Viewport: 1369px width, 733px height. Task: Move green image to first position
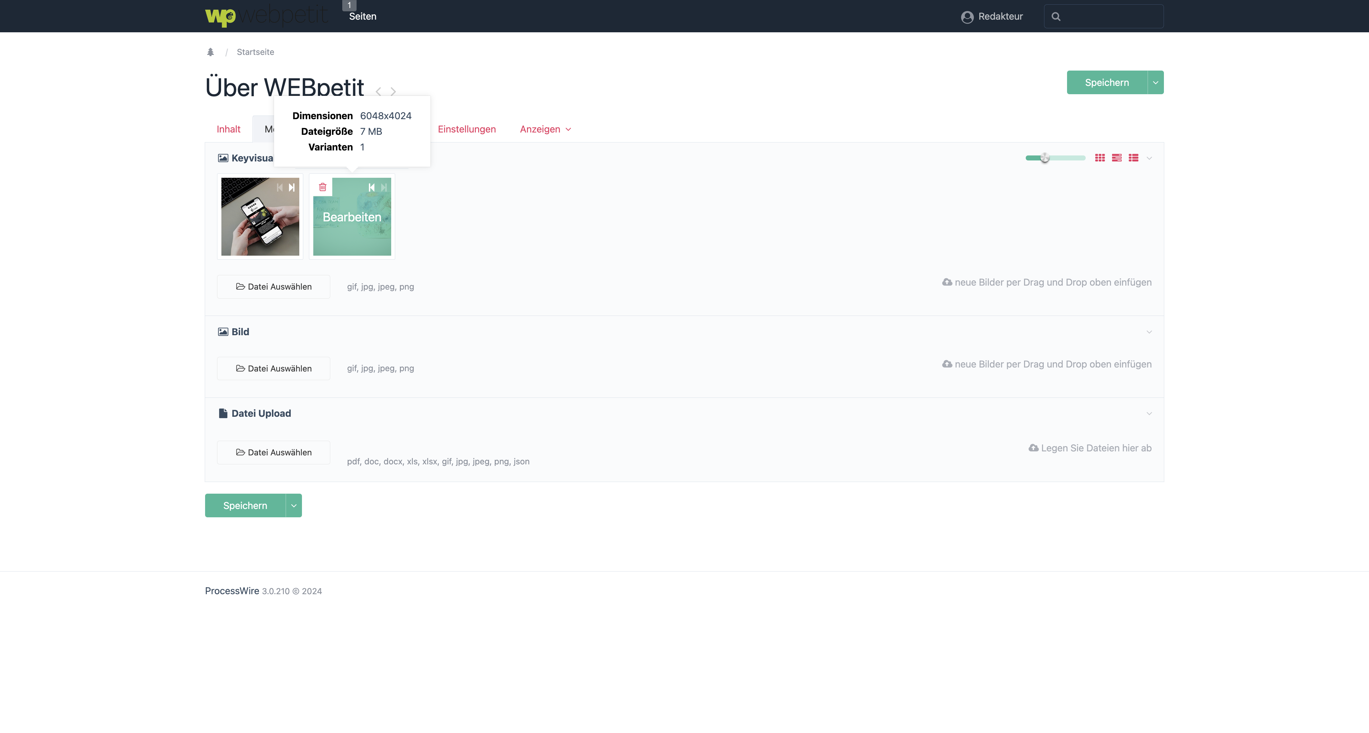372,187
